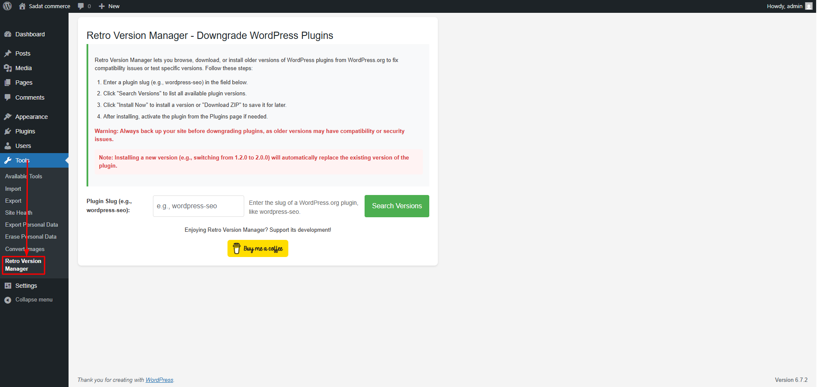
Task: Open the Import submenu item
Action: click(x=13, y=189)
